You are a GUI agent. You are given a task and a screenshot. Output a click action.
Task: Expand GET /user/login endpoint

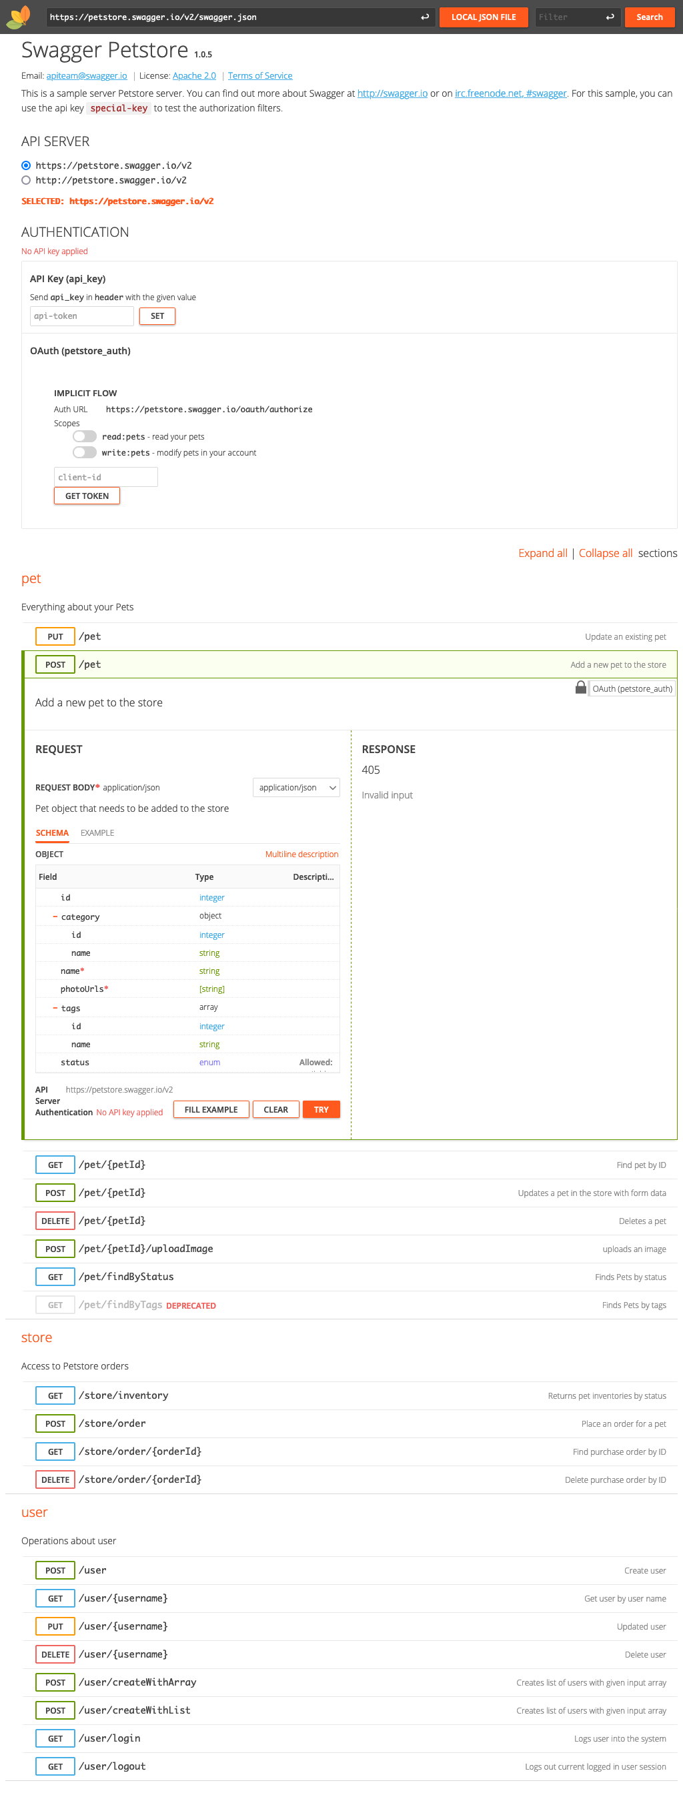[x=350, y=1738]
